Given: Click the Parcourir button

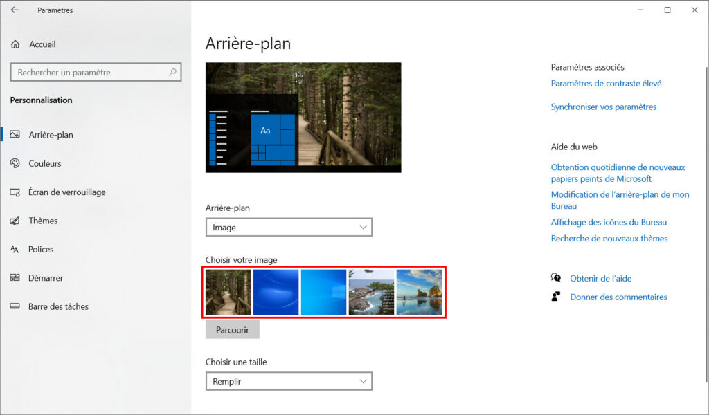Looking at the screenshot, I should [x=233, y=330].
